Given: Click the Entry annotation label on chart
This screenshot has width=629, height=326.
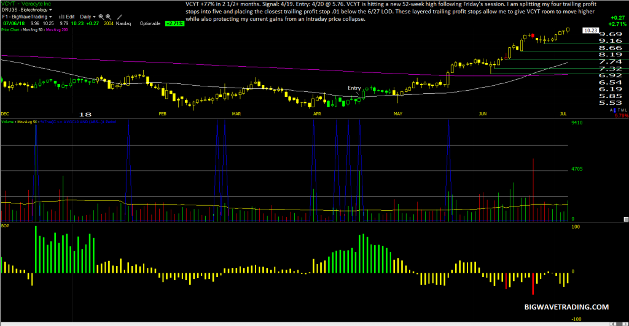Looking at the screenshot, I should (354, 88).
